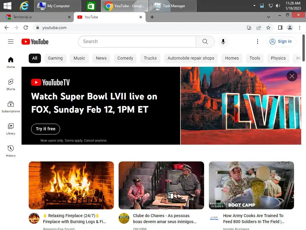Open Microsoft Store from taskbar

click(91, 6)
